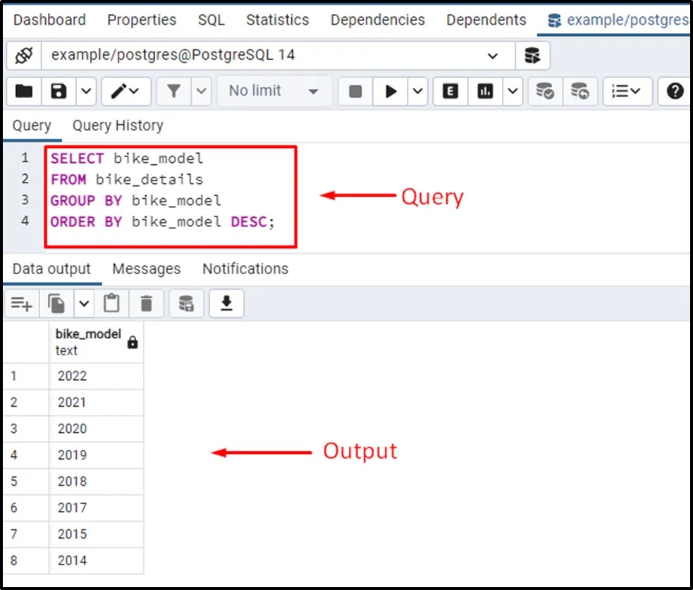Click the Paste clipboard icon
This screenshot has width=693, height=590.
[x=111, y=304]
